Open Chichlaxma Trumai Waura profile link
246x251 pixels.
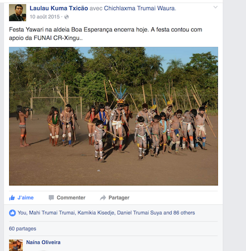139,8
